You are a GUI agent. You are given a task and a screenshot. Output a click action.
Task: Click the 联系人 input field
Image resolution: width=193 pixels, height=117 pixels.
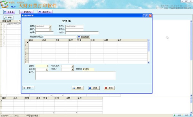(74, 30)
